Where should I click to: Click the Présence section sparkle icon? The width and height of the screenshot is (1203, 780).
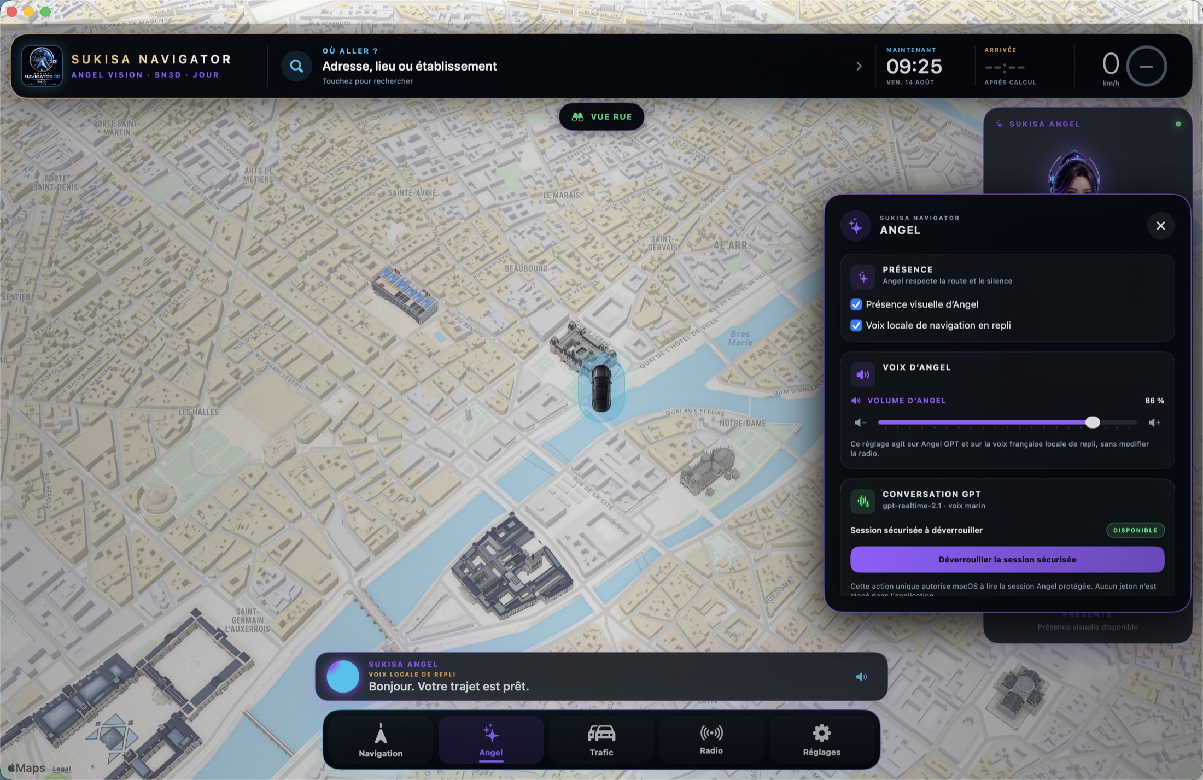click(x=863, y=277)
